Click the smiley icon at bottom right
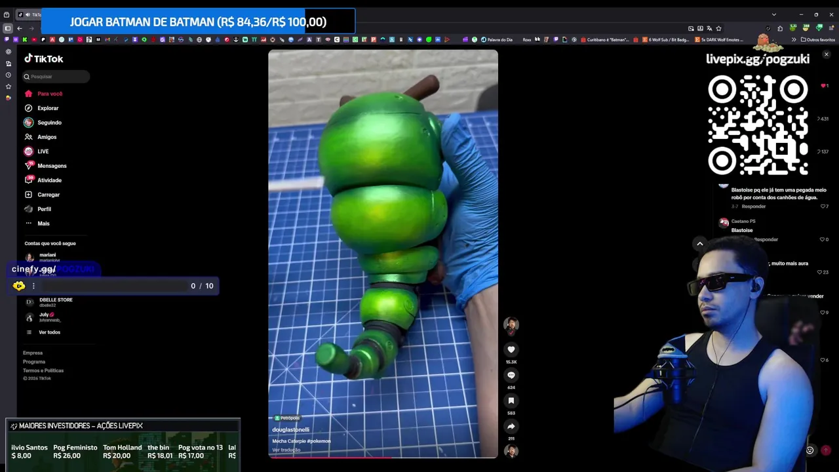The height and width of the screenshot is (472, 839). [x=810, y=450]
